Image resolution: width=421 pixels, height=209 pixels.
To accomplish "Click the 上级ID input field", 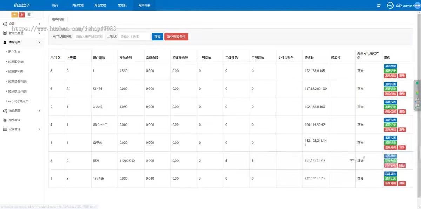I will pos(134,36).
